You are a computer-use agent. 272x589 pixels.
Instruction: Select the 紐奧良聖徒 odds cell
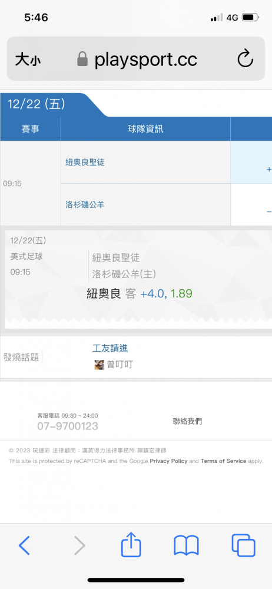[x=251, y=163]
